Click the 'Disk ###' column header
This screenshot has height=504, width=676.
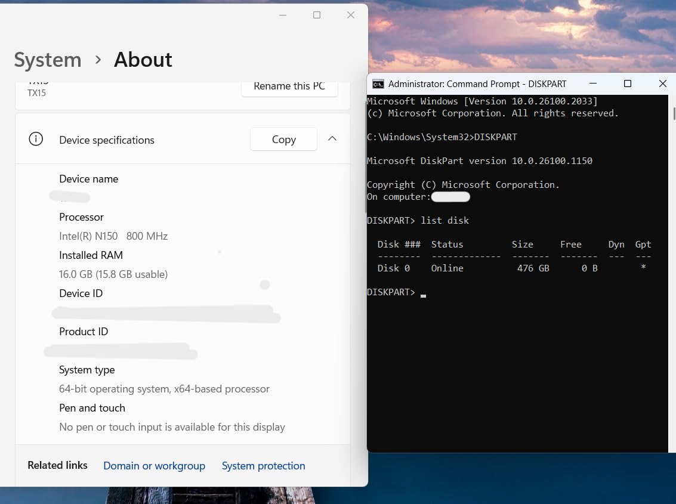(399, 245)
